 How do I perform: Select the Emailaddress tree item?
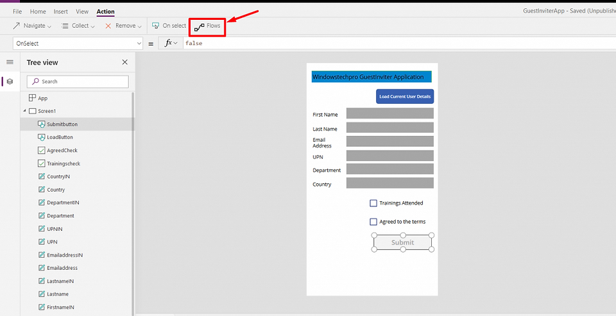[x=62, y=268]
